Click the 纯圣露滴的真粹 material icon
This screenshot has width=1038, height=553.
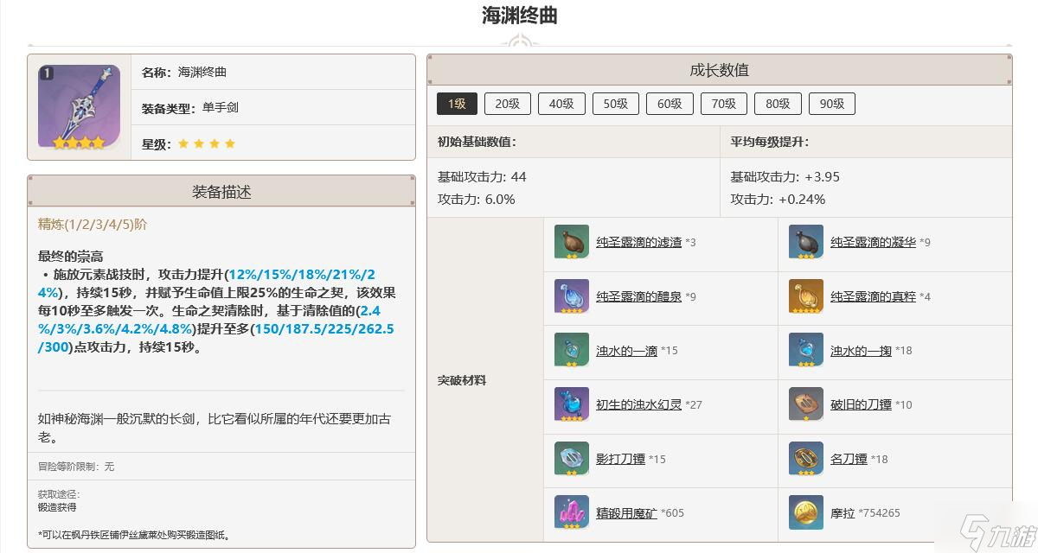(x=806, y=296)
